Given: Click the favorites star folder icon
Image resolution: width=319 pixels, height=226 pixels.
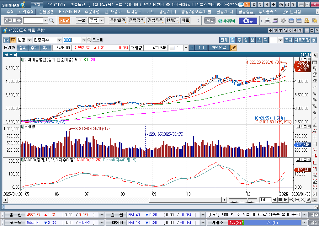Looking at the screenshot, I should (315, 20).
